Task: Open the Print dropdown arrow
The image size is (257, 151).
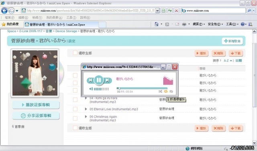Action: (x=189, y=24)
